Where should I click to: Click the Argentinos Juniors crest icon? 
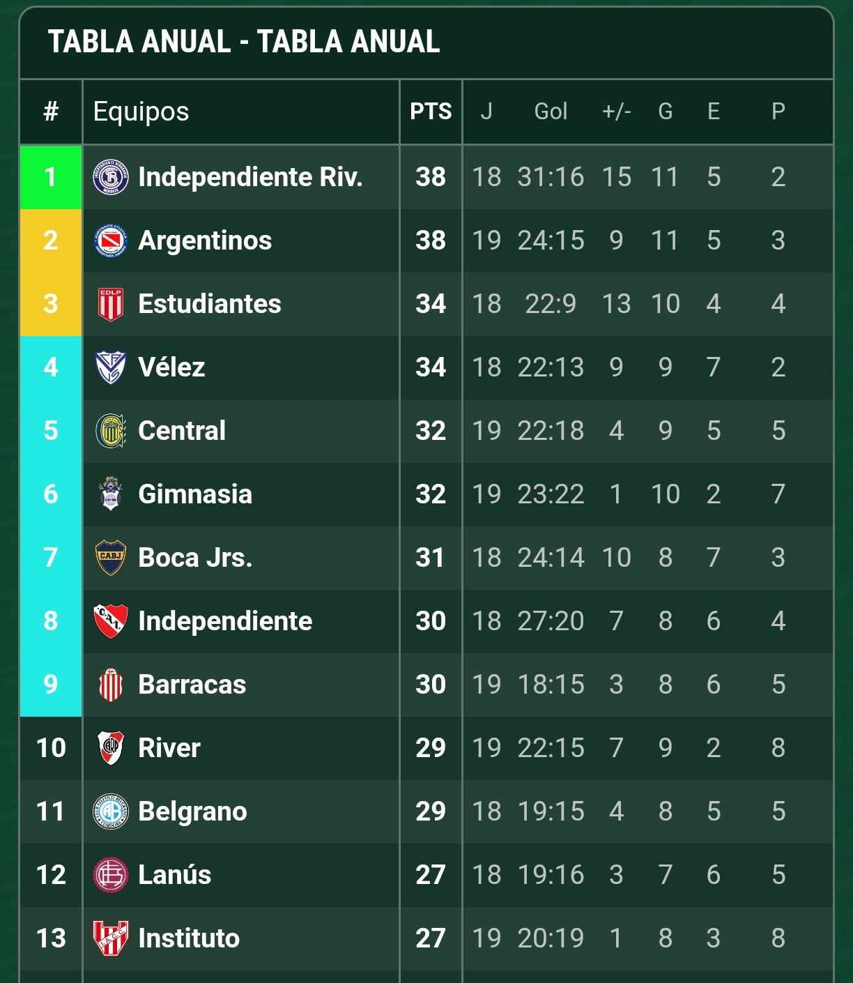pos(111,241)
